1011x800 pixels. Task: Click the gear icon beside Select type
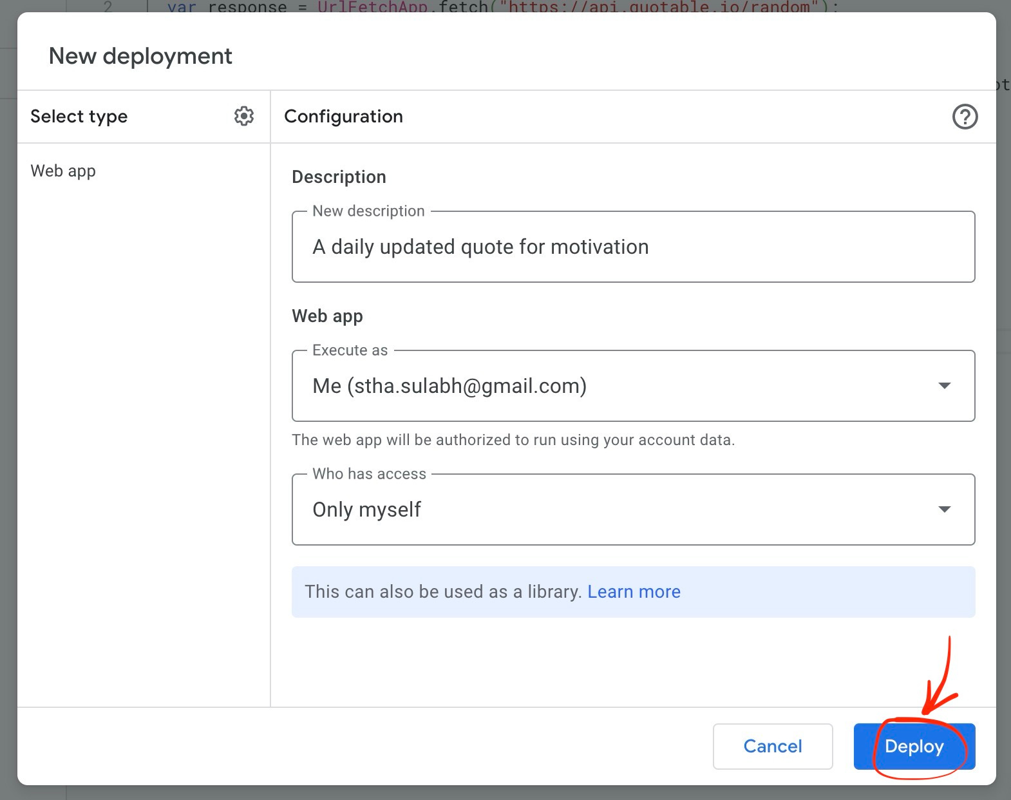244,117
